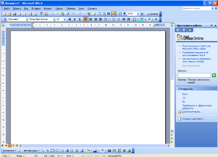Click the Создать документ link

(194, 119)
